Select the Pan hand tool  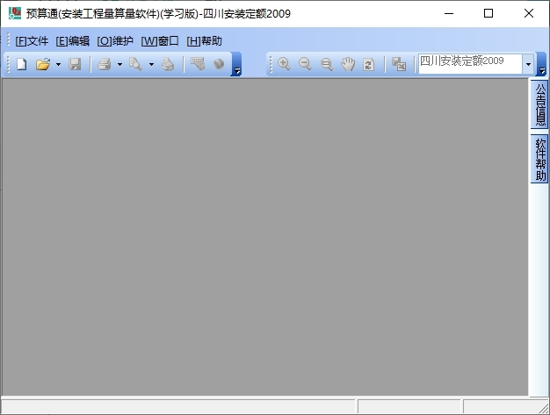(348, 64)
